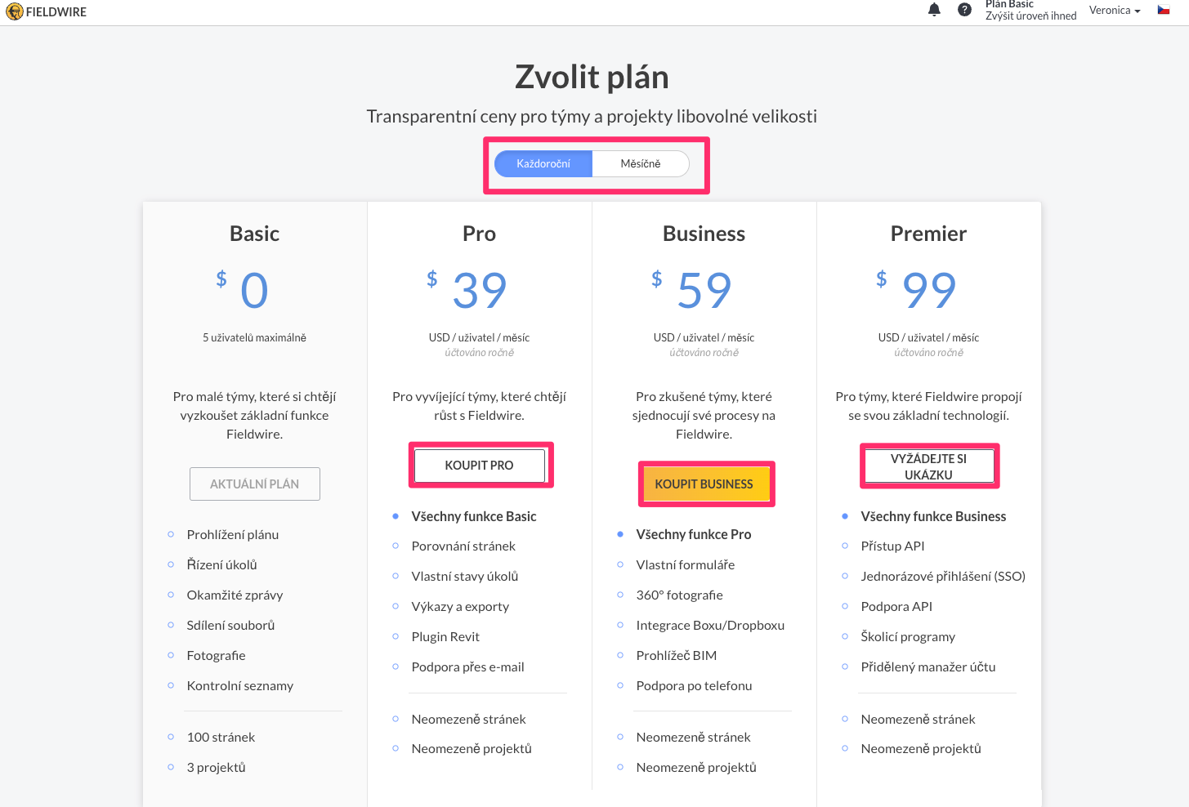This screenshot has height=807, width=1189.
Task: Click the Plugin Revit feature
Action: [x=445, y=636]
